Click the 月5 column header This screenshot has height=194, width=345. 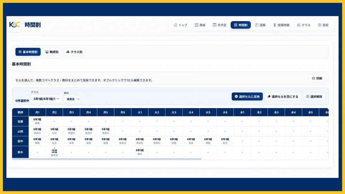(106, 112)
